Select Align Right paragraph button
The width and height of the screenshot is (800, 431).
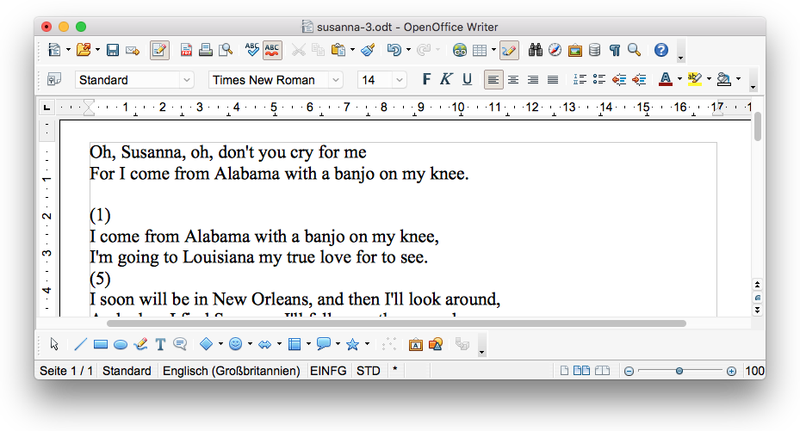(x=533, y=79)
